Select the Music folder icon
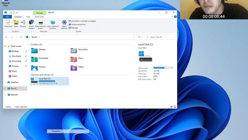The width and height of the screenshot is (248, 140). (x=74, y=59)
